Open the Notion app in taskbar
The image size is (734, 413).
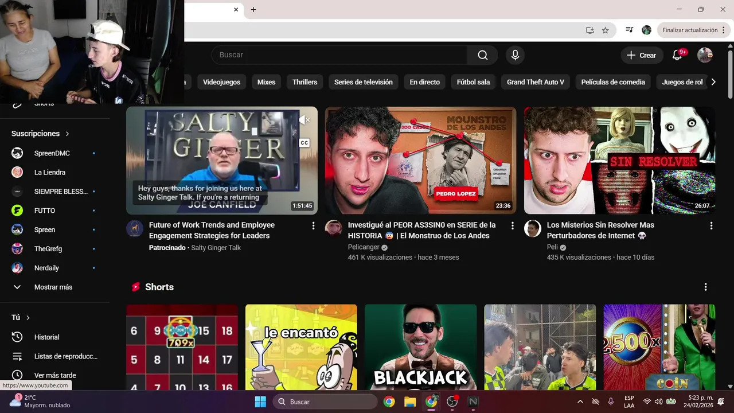[474, 402]
